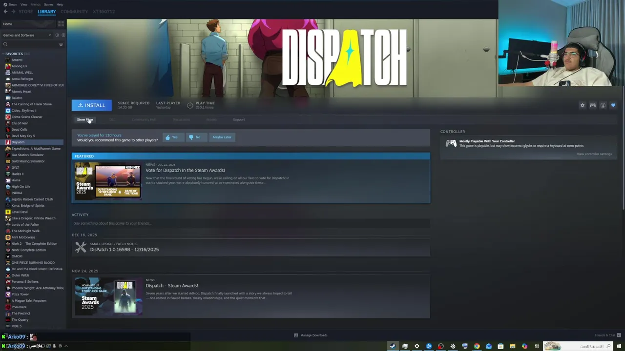Toggle the favorite heart icon
The width and height of the screenshot is (625, 351).
pyautogui.click(x=613, y=105)
